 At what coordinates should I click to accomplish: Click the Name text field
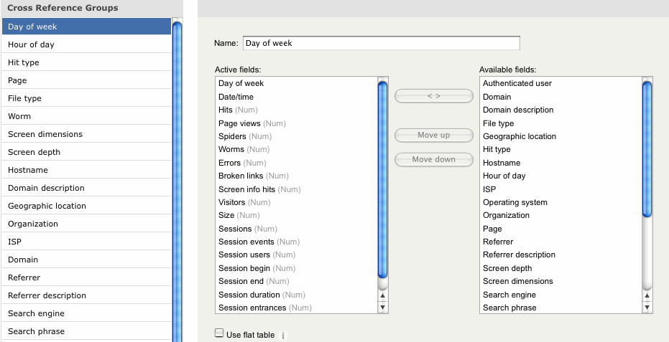pos(381,43)
